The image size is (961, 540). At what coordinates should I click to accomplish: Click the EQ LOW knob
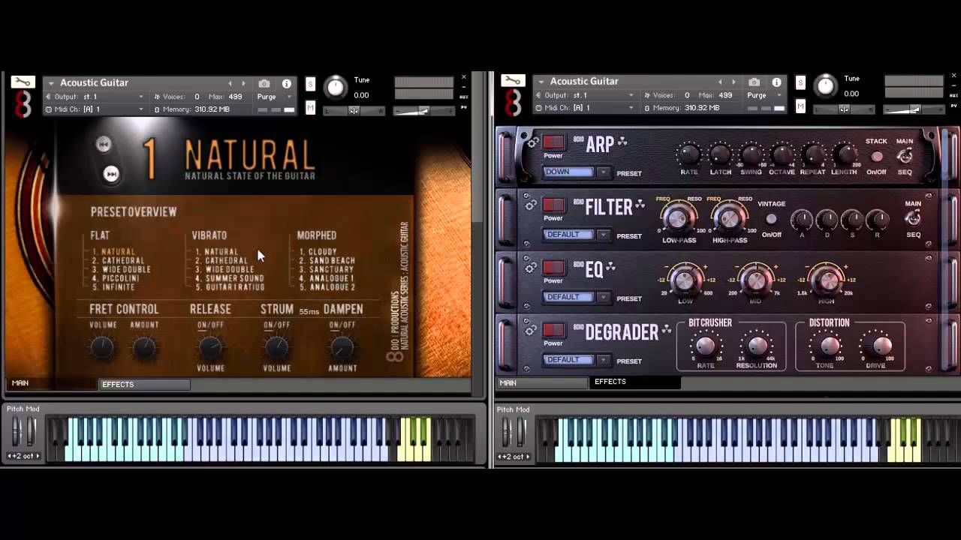(685, 281)
